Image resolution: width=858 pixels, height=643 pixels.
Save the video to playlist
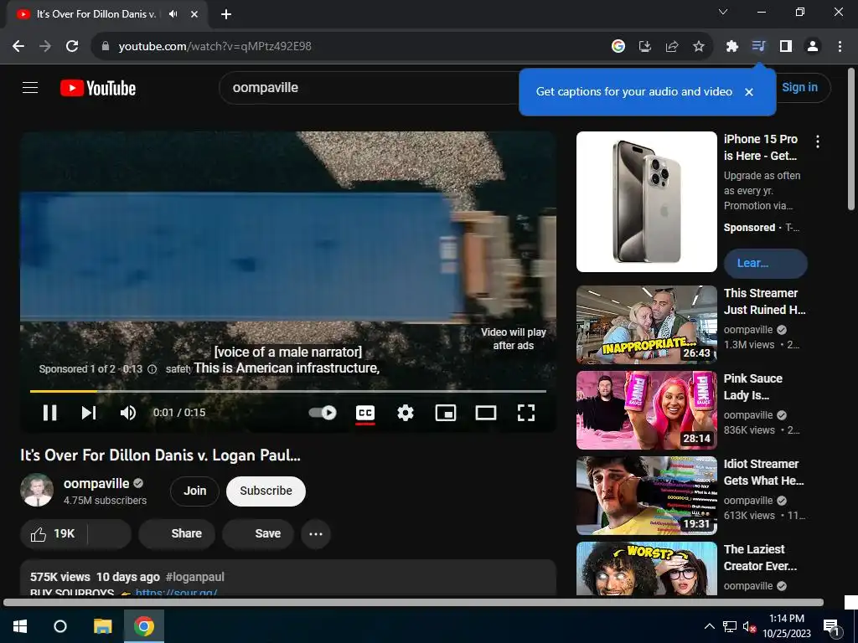[258, 533]
